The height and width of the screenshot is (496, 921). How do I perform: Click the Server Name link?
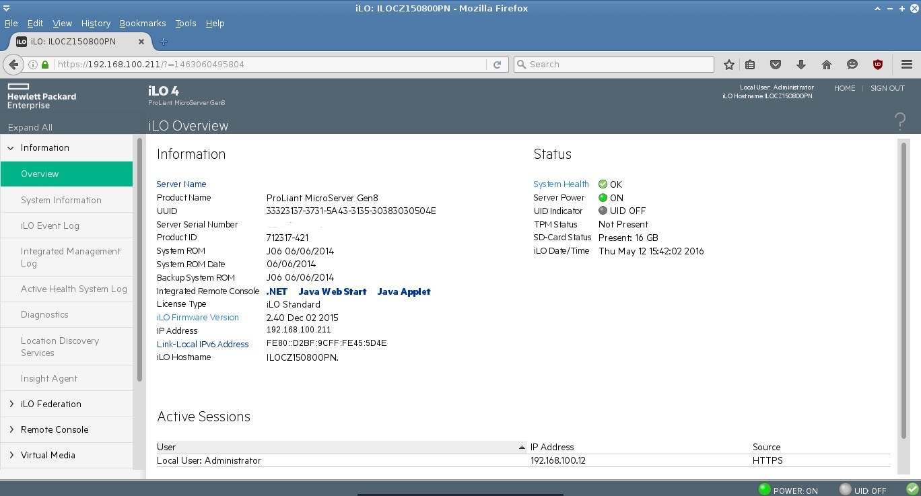point(181,184)
